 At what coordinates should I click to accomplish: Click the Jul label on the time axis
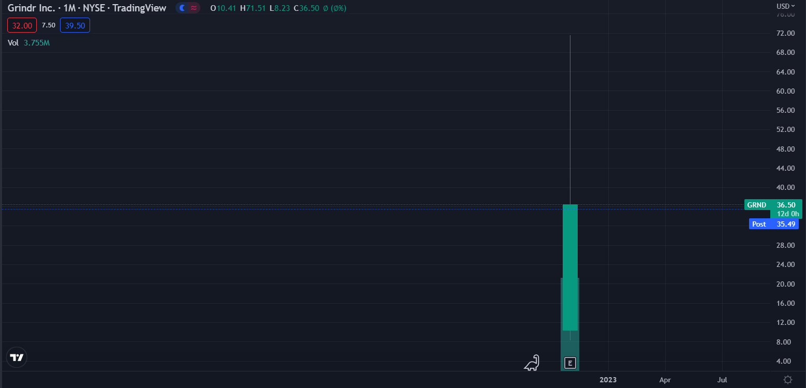[722, 380]
